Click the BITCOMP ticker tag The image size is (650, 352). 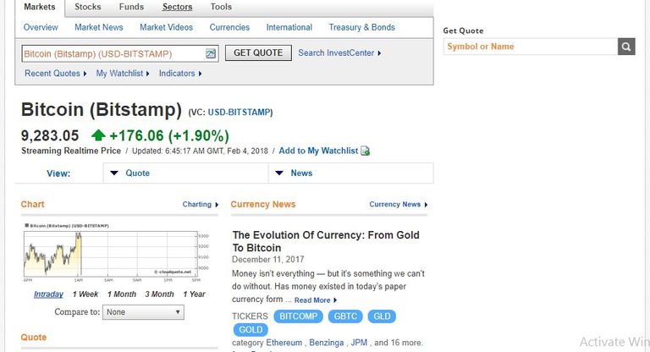pyautogui.click(x=300, y=316)
